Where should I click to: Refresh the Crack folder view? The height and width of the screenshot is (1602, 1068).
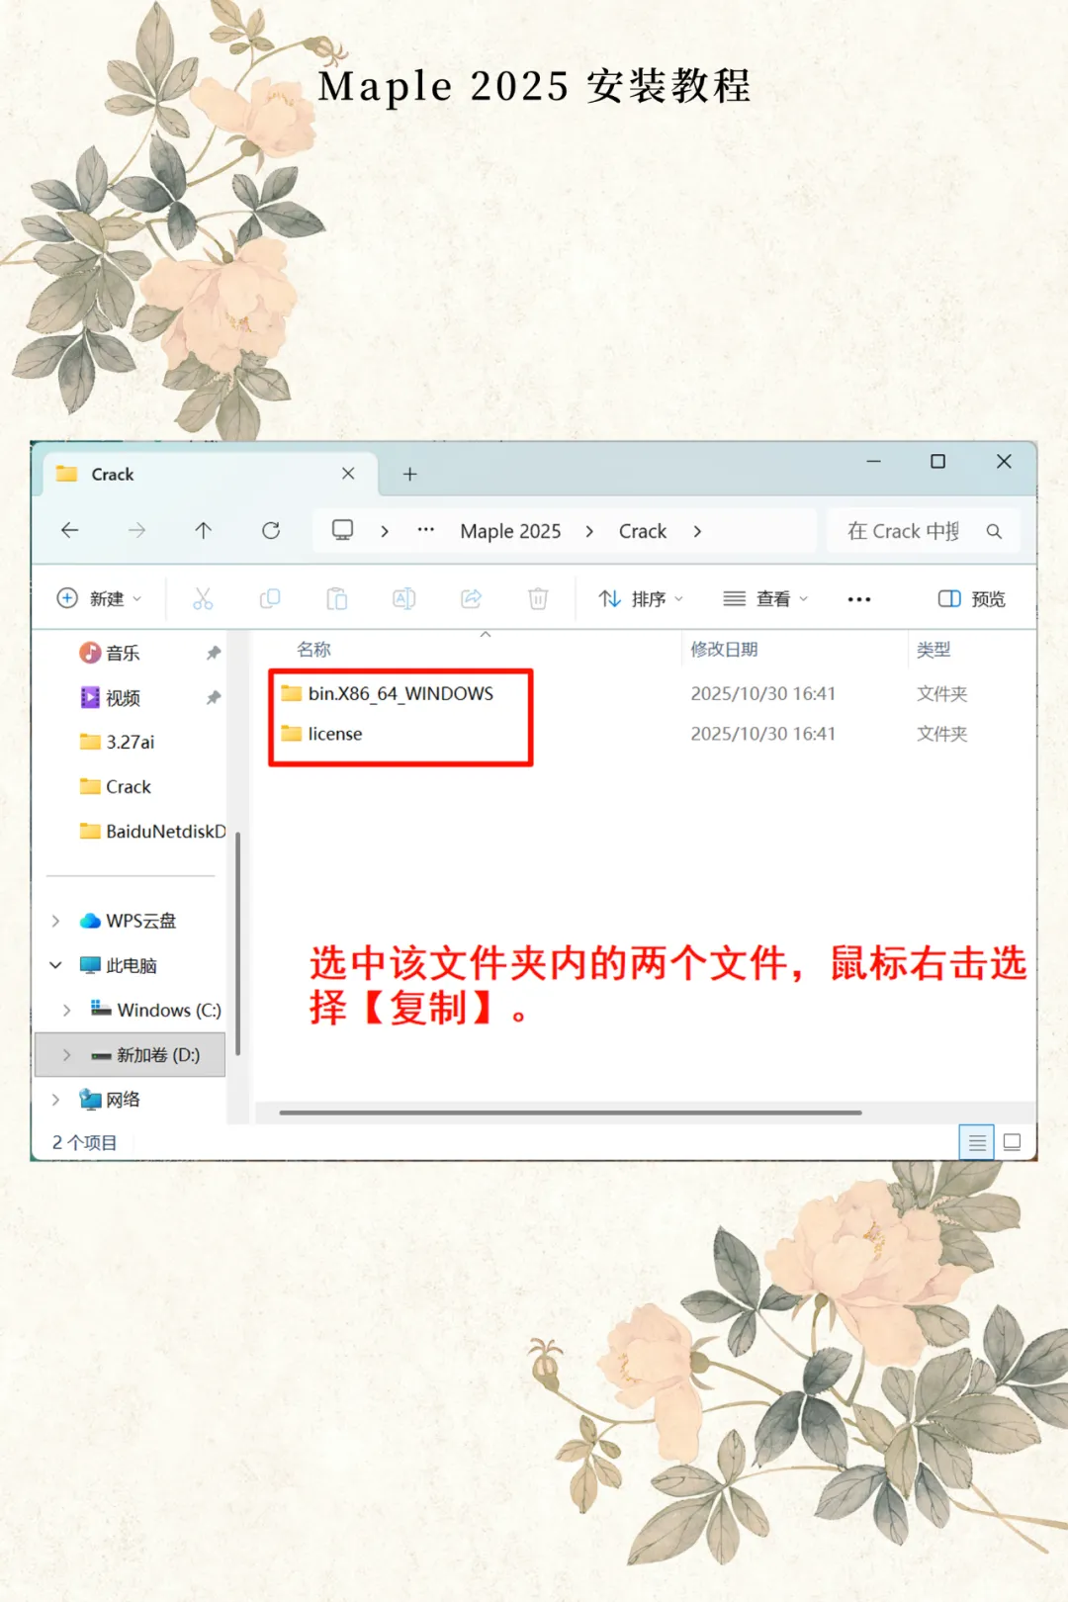point(271,531)
